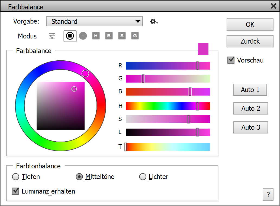Image resolution: width=280 pixels, height=206 pixels.
Task: Apply Auto 1 color balance
Action: click(x=250, y=90)
